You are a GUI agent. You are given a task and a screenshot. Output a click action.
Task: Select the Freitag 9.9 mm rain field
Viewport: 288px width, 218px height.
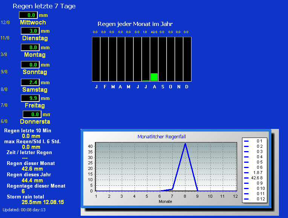30,98
